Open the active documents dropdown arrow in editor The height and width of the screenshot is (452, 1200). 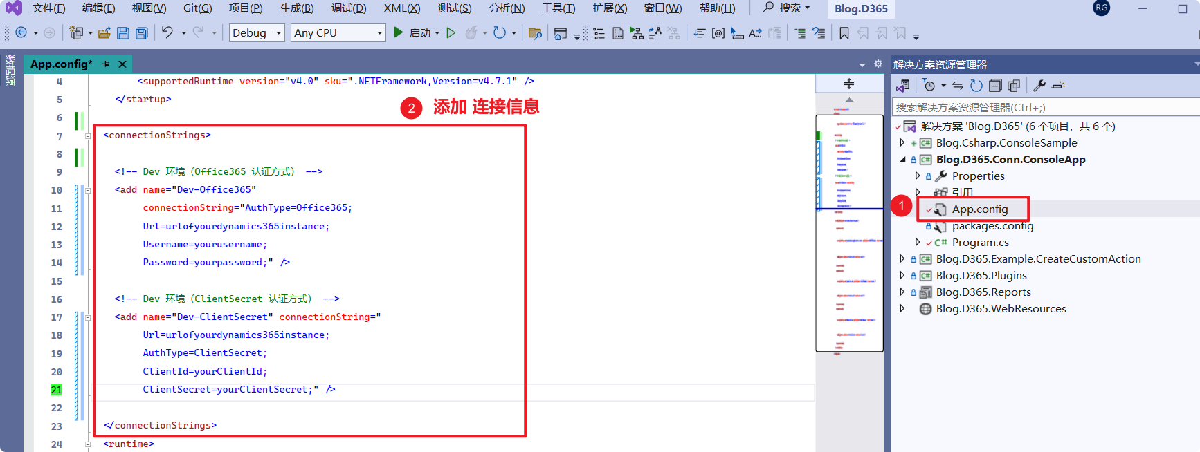tap(862, 64)
